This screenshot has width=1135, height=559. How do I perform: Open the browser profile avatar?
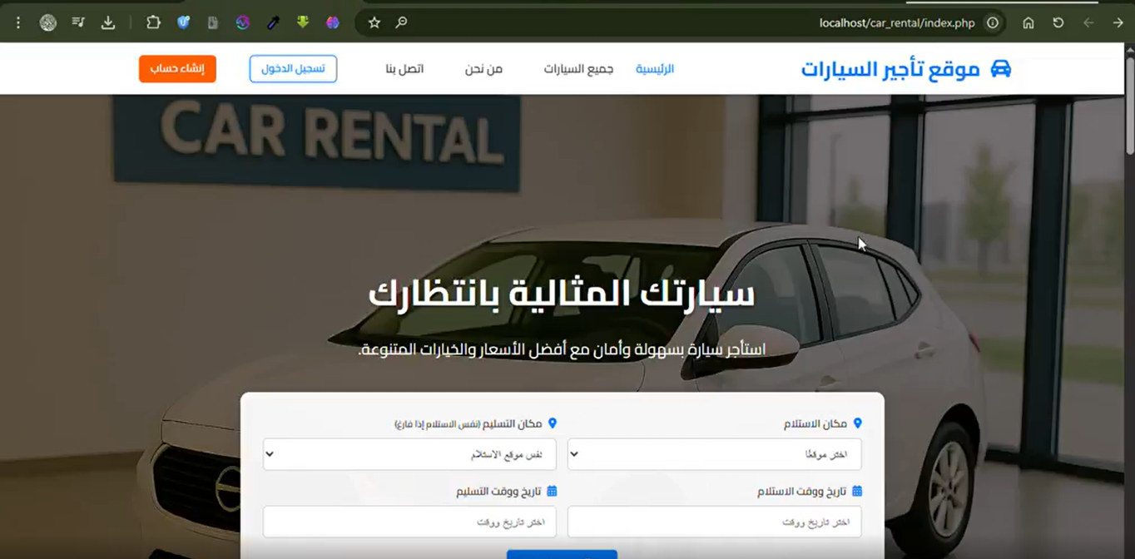[48, 23]
